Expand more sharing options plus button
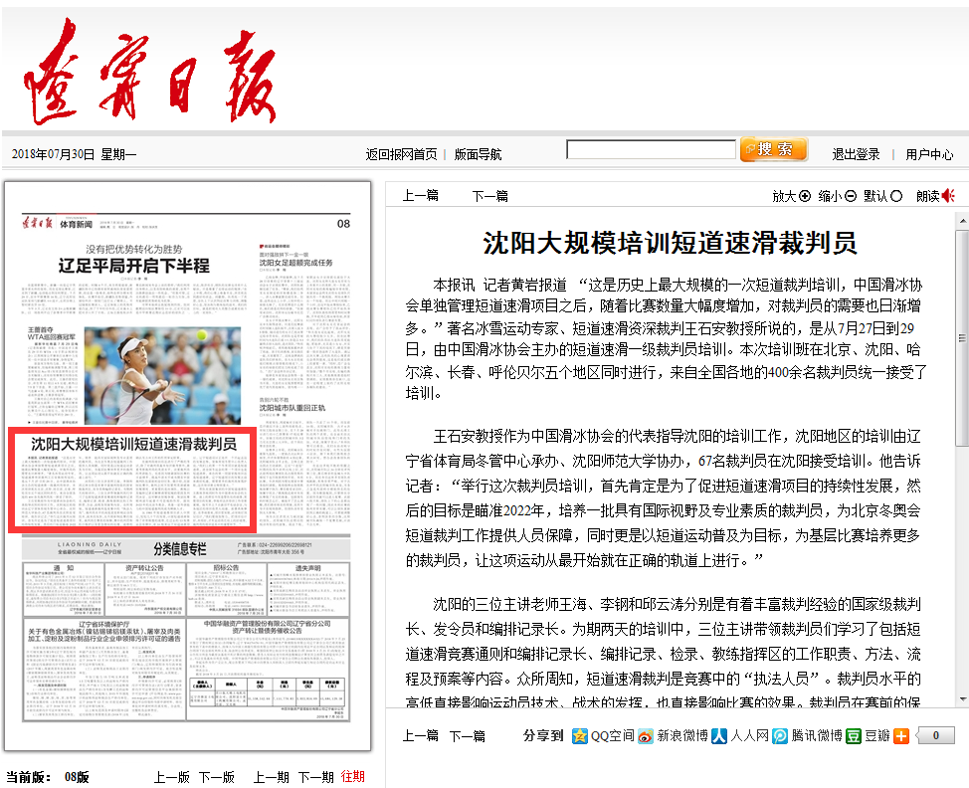 pyautogui.click(x=900, y=736)
